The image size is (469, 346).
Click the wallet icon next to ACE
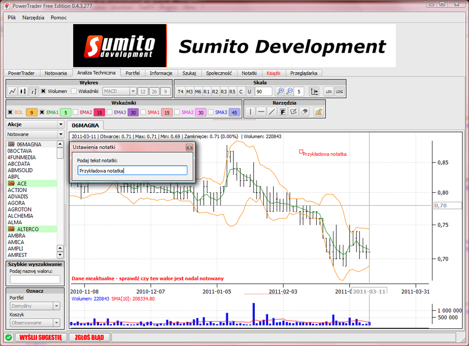(11, 183)
